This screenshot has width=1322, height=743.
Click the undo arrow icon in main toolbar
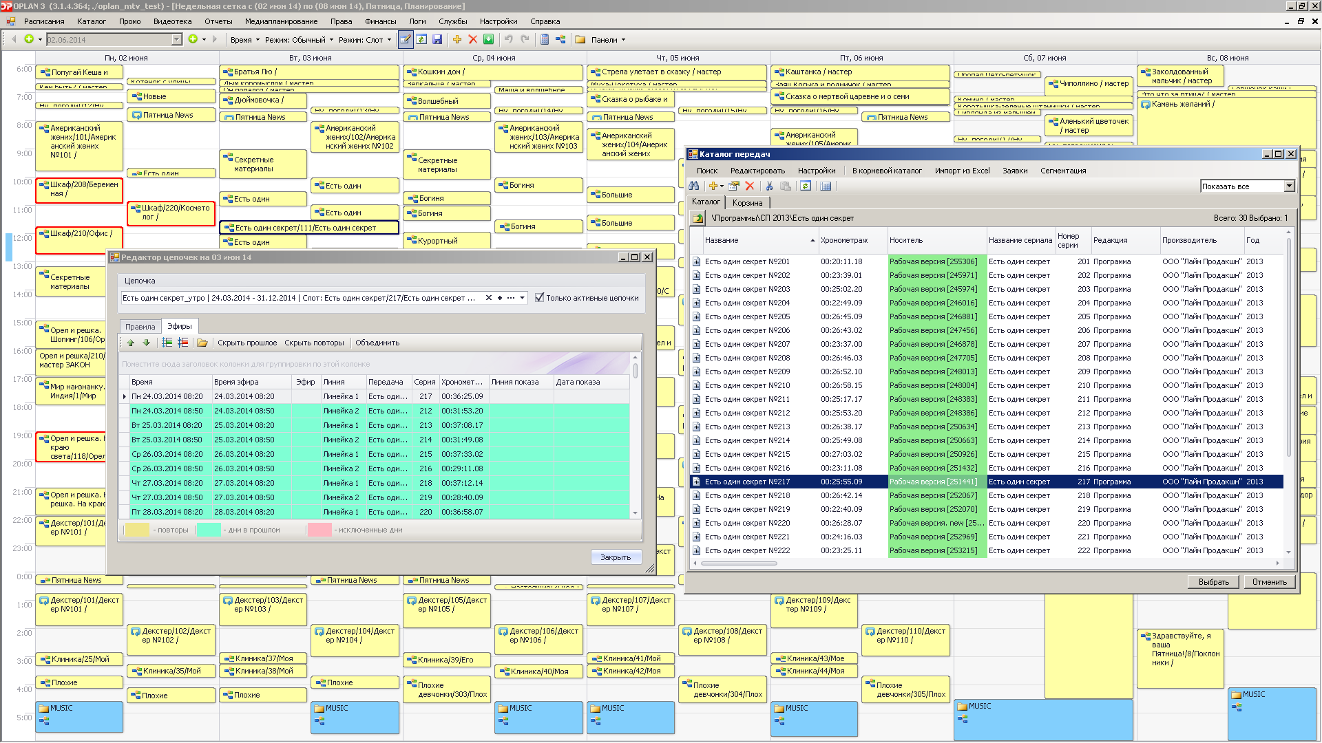pos(508,40)
